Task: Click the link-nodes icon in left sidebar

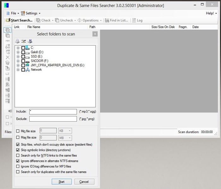Action: (x=8, y=46)
